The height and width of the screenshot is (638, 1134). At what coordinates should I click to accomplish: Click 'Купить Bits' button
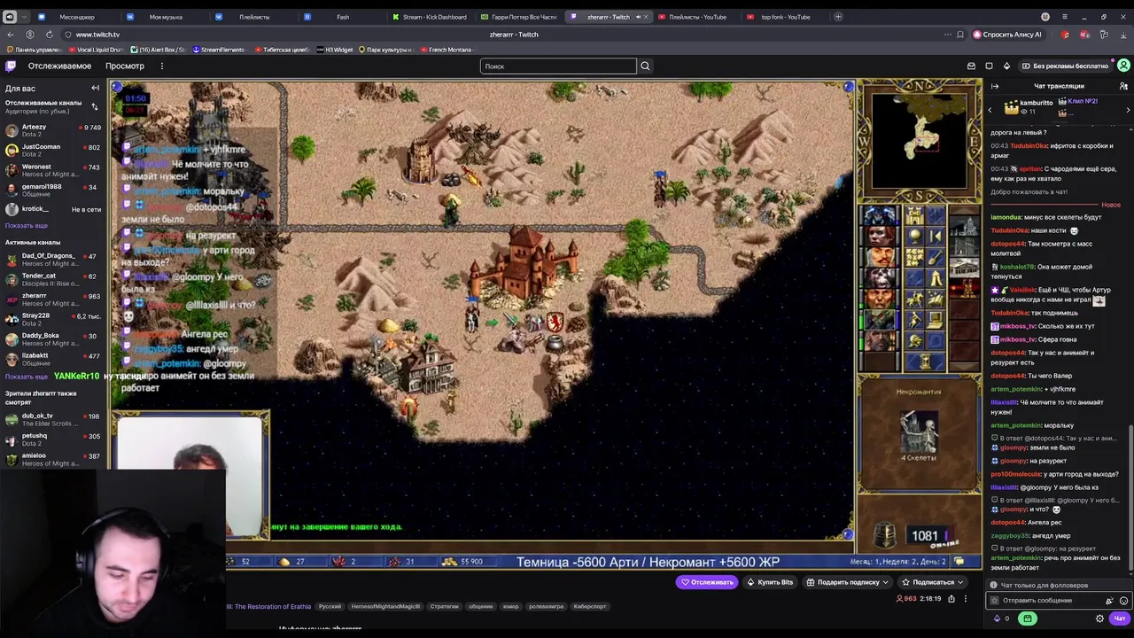[769, 582]
